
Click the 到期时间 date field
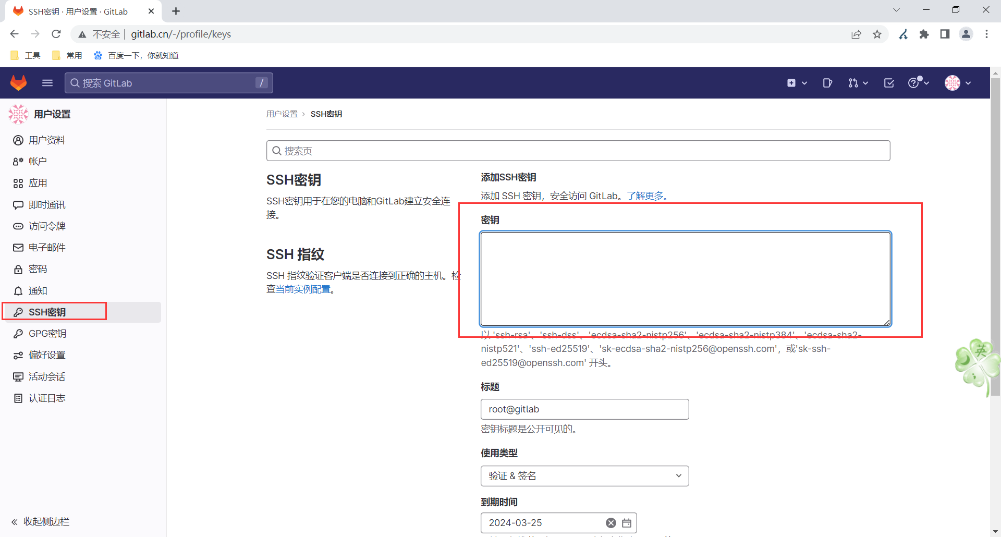point(558,523)
